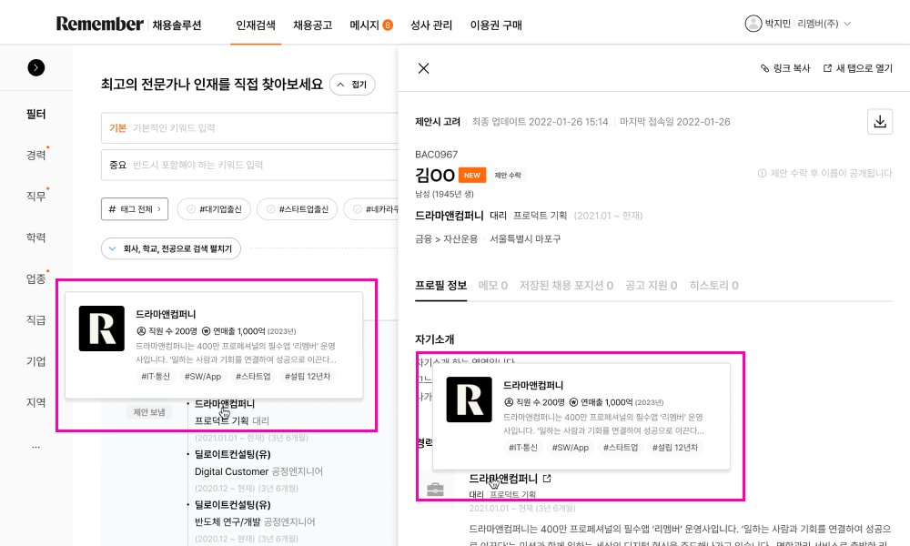The width and height of the screenshot is (910, 546).
Task: Switch to the 히스토리 0 tab
Action: 713,286
